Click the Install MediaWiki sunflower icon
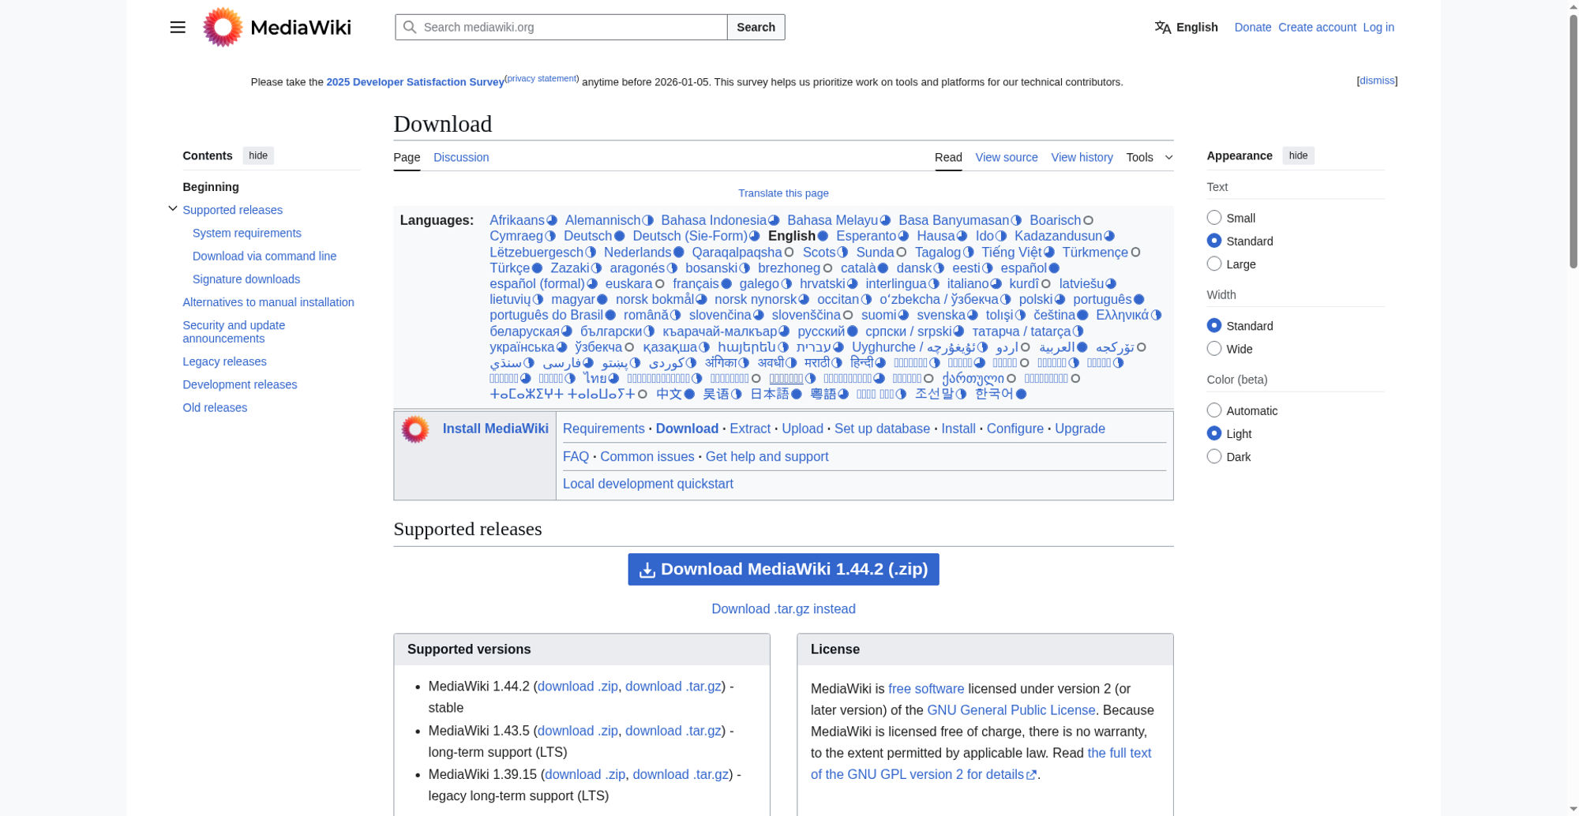Screen dimensions: 1579x816 click(415, 429)
